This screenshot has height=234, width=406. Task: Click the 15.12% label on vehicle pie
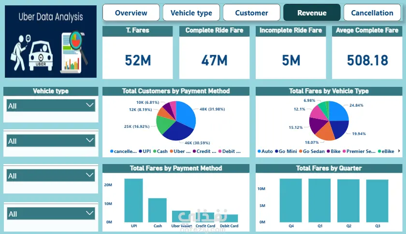[296, 127]
